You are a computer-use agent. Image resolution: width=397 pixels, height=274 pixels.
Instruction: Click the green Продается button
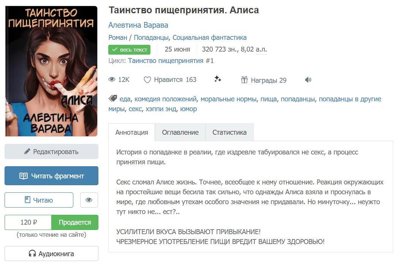(75, 222)
